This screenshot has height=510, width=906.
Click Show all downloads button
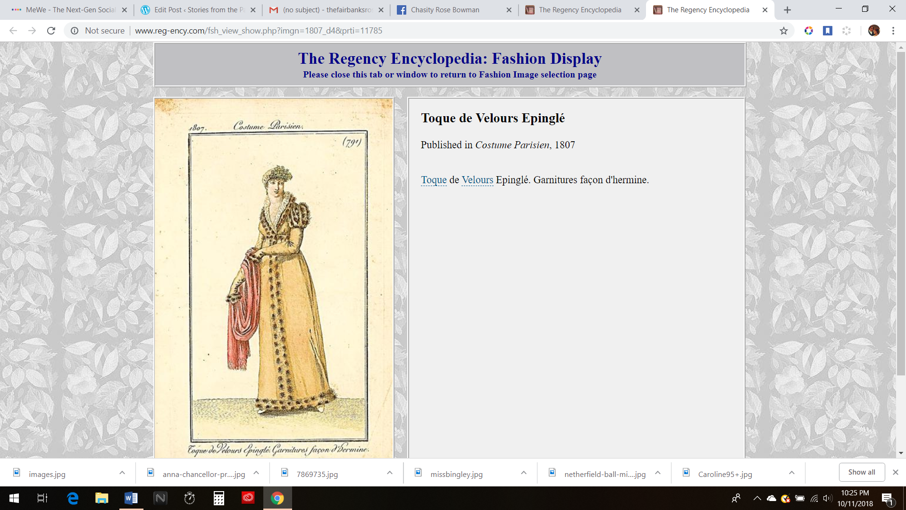click(861, 472)
